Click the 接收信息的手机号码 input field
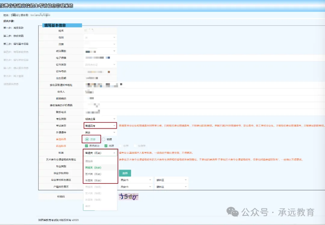Screen dimensions: 325x225 tap(204, 105)
